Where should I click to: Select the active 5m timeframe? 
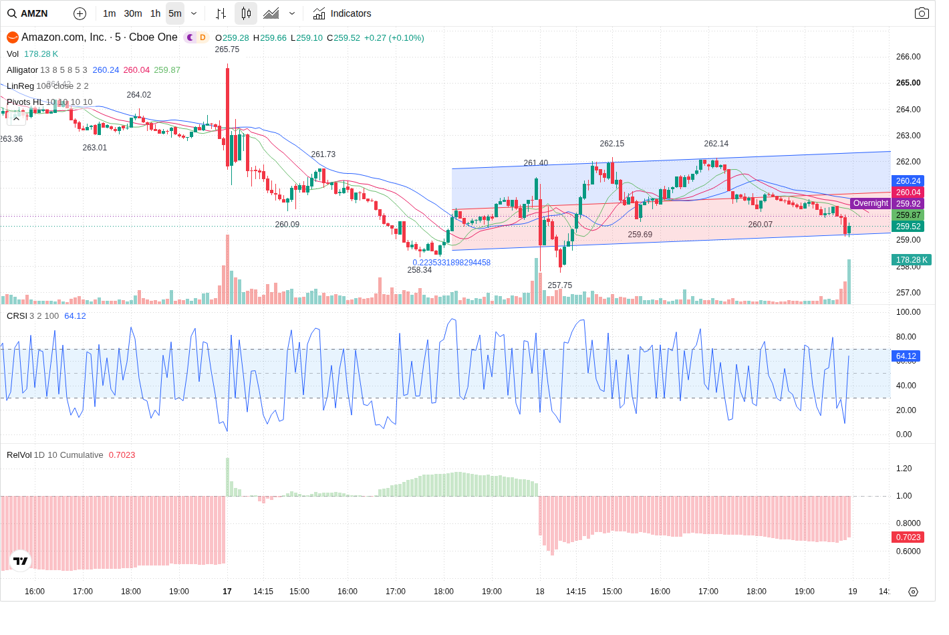click(175, 13)
